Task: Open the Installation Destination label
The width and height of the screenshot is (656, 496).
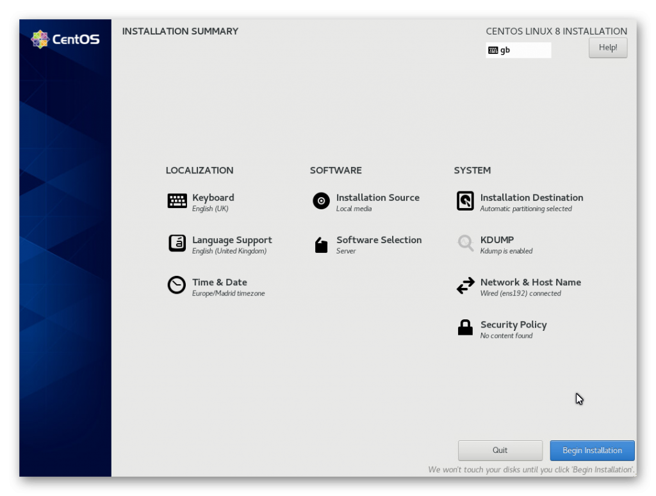Action: pos(532,198)
